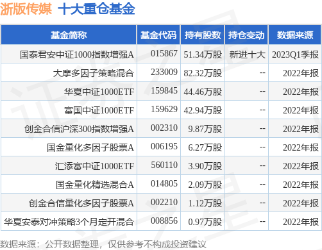Select fund name 创金合信沪深300指数增强A
The height and width of the screenshot is (250, 322).
pos(79,129)
